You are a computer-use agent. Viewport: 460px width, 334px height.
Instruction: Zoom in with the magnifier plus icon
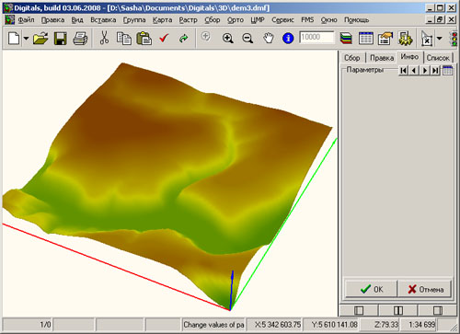point(227,39)
